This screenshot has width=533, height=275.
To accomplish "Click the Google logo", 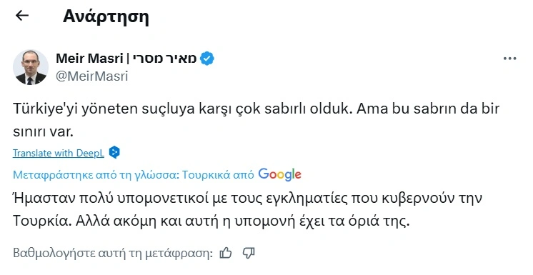I will coord(279,174).
